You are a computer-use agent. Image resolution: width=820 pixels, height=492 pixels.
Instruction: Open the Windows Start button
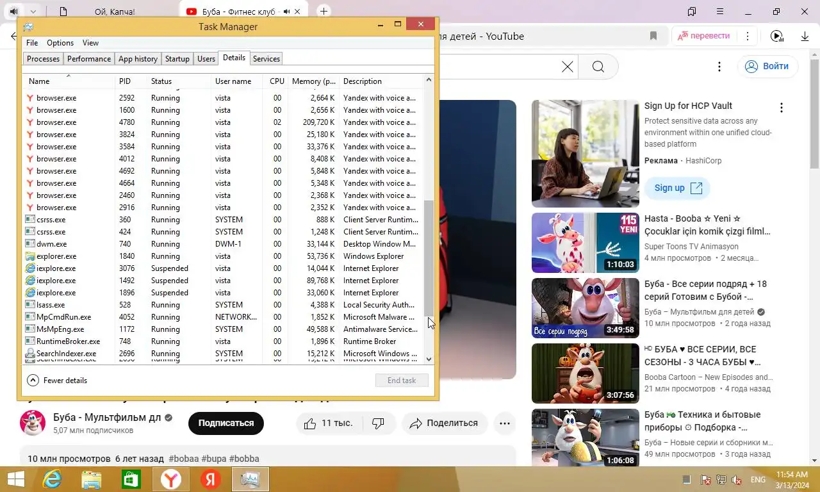(x=15, y=479)
